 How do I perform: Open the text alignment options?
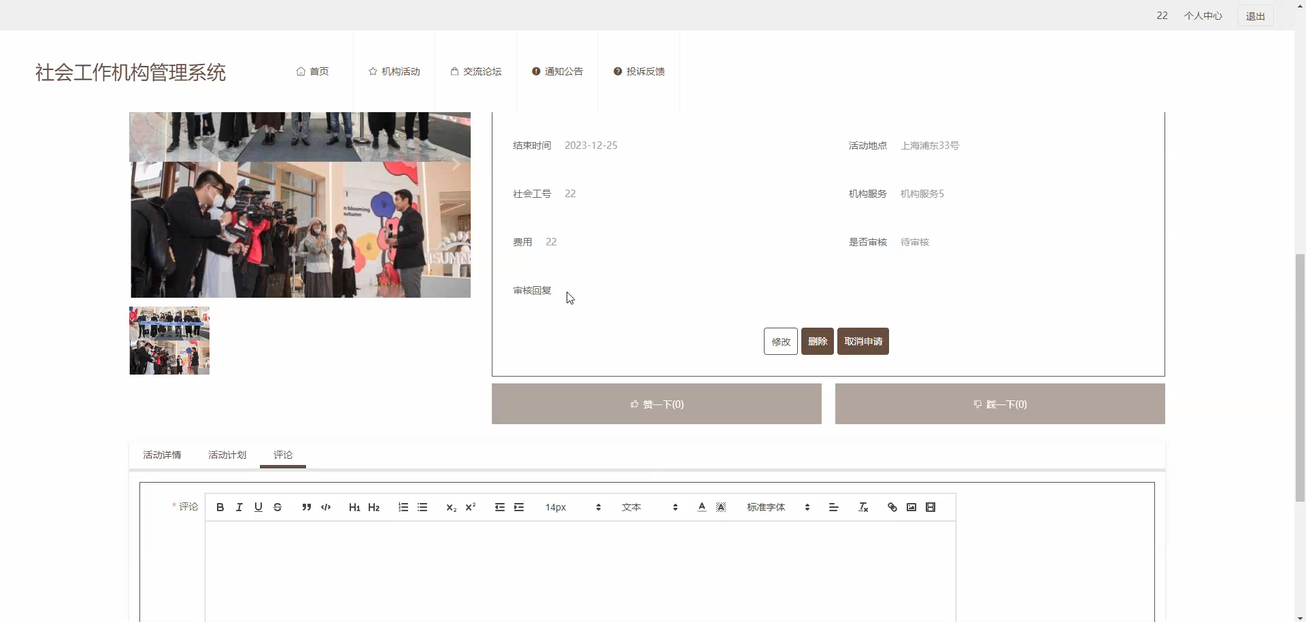(x=833, y=507)
